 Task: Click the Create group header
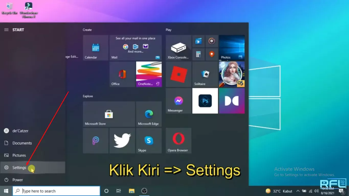(x=87, y=30)
